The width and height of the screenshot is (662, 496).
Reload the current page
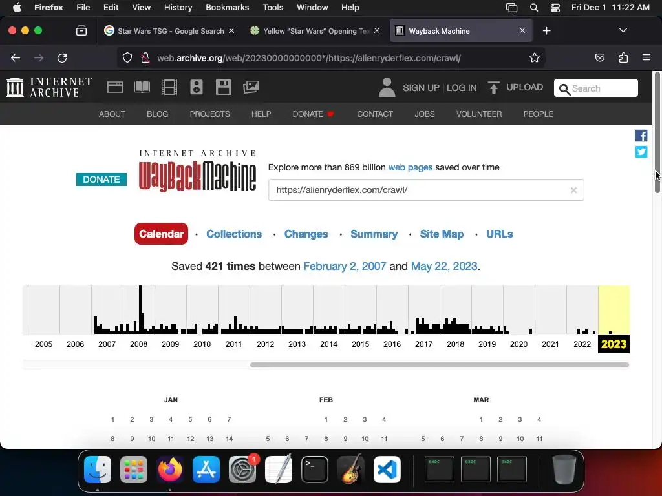point(62,57)
